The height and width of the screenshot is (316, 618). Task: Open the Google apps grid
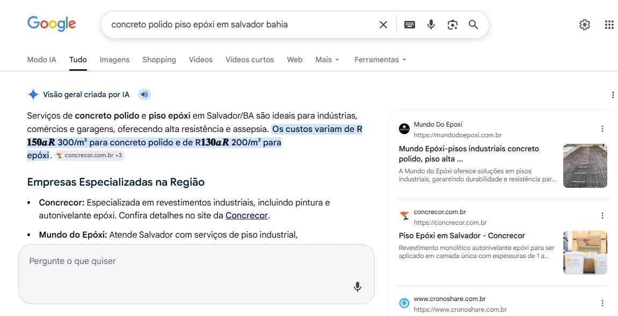(x=609, y=25)
